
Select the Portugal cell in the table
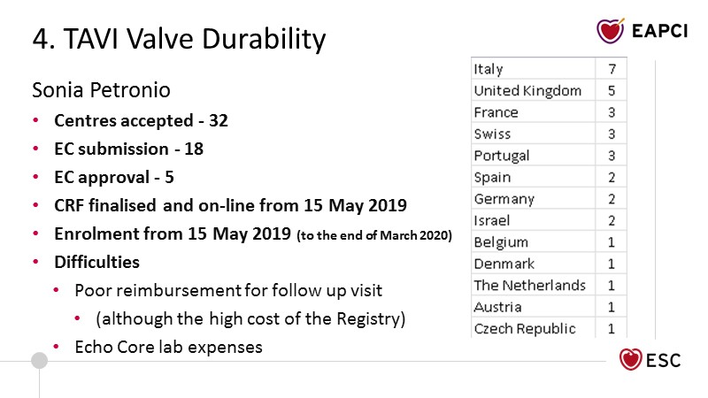[x=502, y=156]
